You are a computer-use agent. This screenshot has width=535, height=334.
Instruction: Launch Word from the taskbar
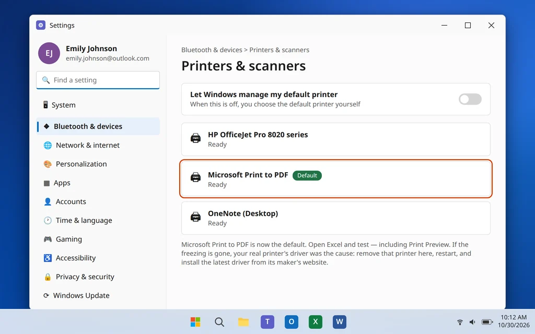[x=340, y=321]
